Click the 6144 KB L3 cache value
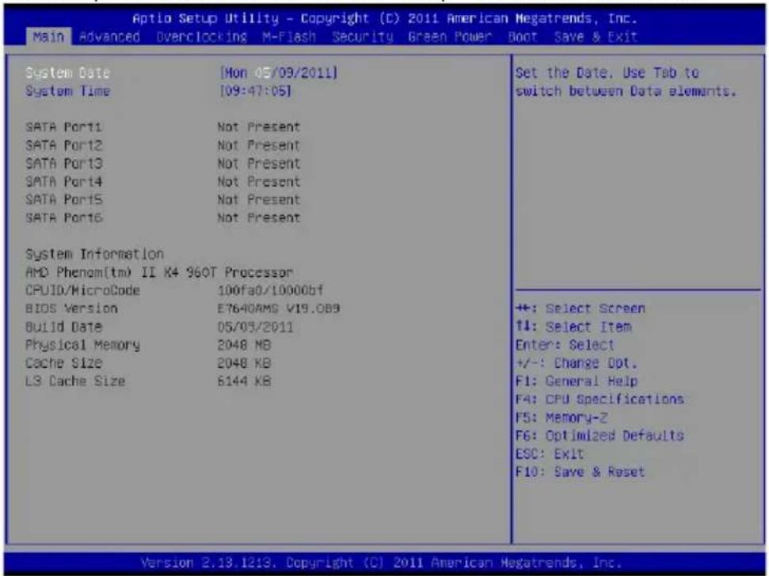 244,381
